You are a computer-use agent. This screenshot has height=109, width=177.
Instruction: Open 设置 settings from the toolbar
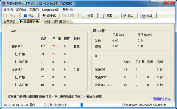pos(109,16)
